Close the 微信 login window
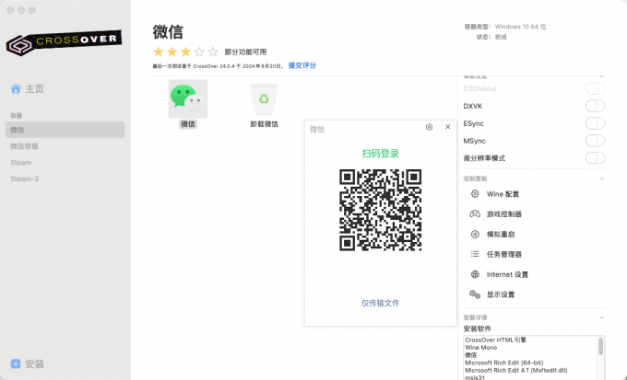Viewport: 627px width, 380px height. coord(448,127)
